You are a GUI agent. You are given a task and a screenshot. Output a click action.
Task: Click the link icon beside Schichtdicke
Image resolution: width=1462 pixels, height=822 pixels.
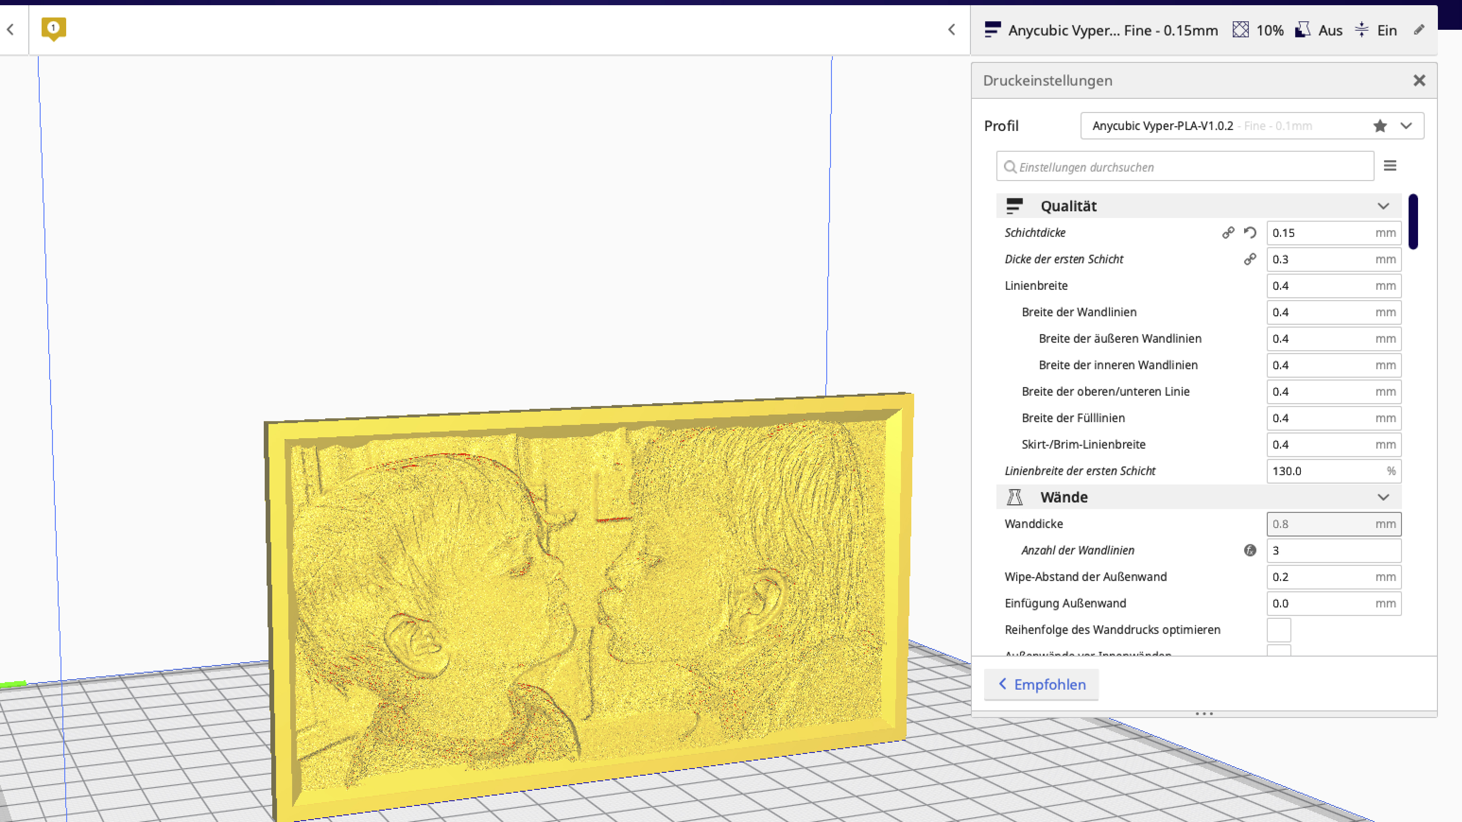coord(1228,232)
